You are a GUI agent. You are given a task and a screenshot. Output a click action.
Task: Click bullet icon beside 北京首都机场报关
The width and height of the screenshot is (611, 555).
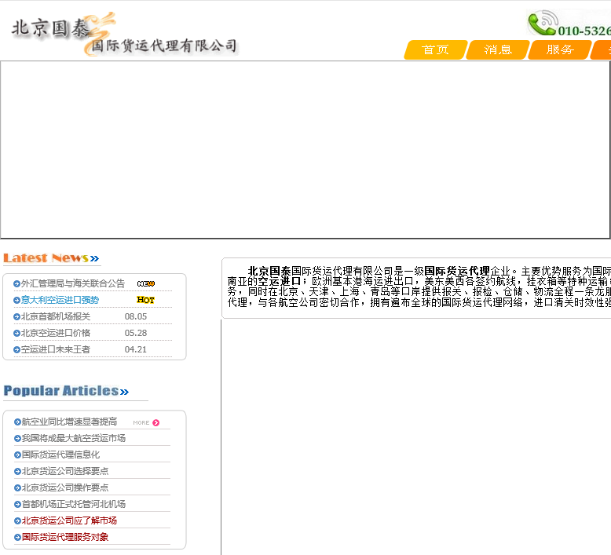[16, 317]
